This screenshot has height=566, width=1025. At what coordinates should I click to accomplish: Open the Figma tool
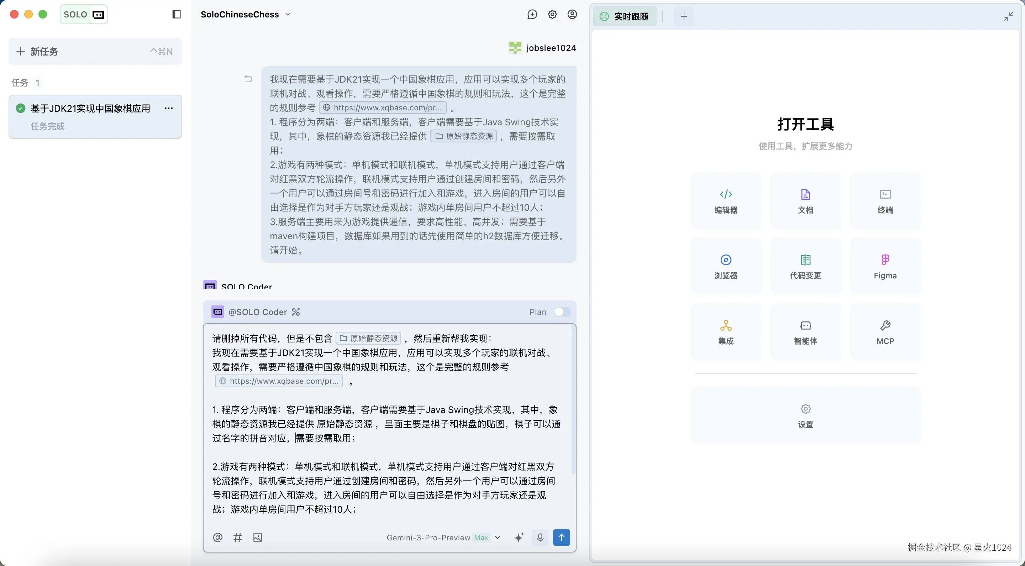pos(885,266)
